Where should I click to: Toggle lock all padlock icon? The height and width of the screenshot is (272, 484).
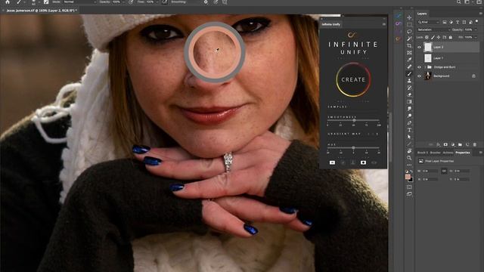(451, 37)
